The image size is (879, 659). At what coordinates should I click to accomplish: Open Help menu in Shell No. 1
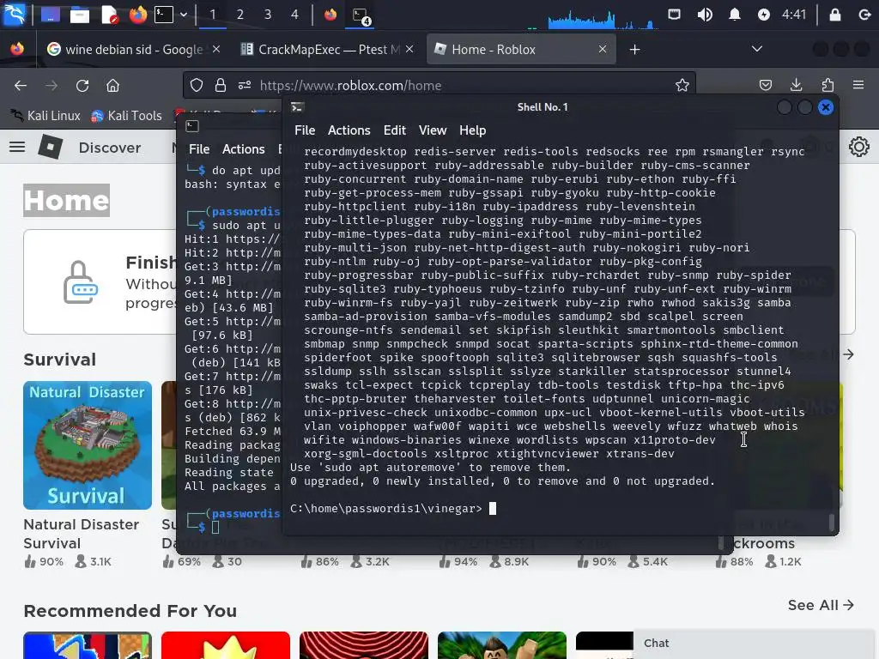tap(473, 130)
